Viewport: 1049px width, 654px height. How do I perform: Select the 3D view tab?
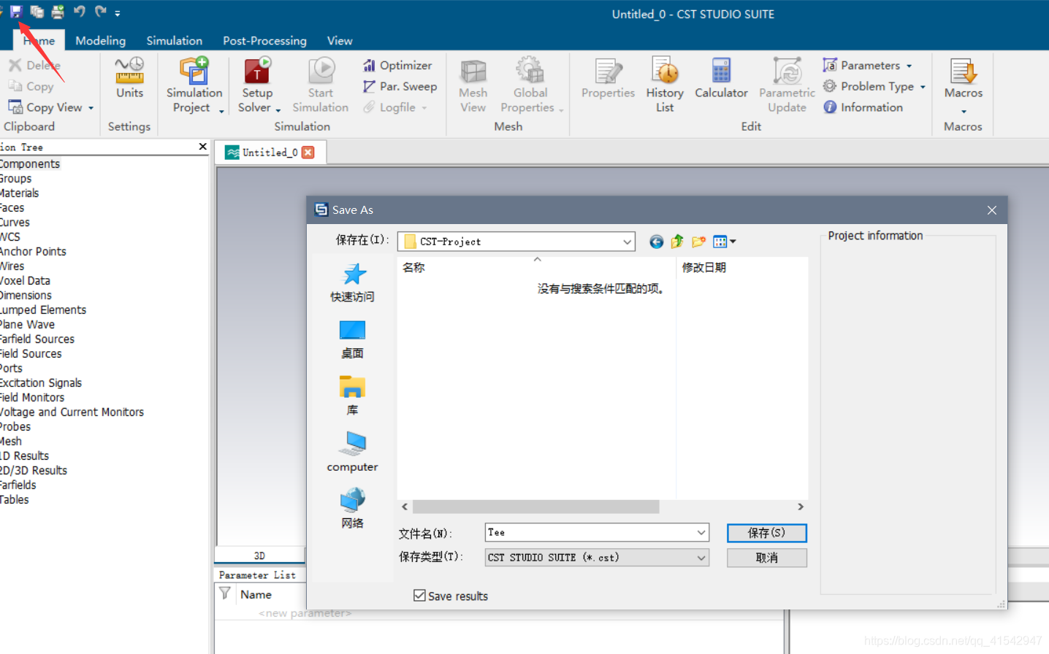pos(259,555)
